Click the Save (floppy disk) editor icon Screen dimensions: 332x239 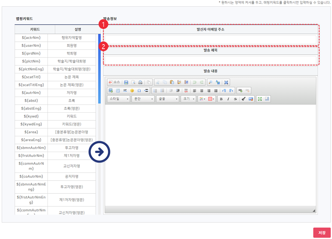click(126, 82)
